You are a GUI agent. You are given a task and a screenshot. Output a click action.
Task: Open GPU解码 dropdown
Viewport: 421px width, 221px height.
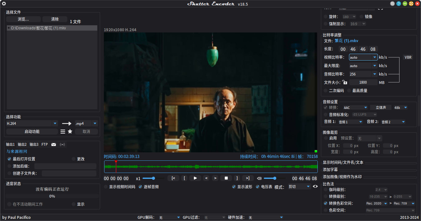(x=169, y=217)
